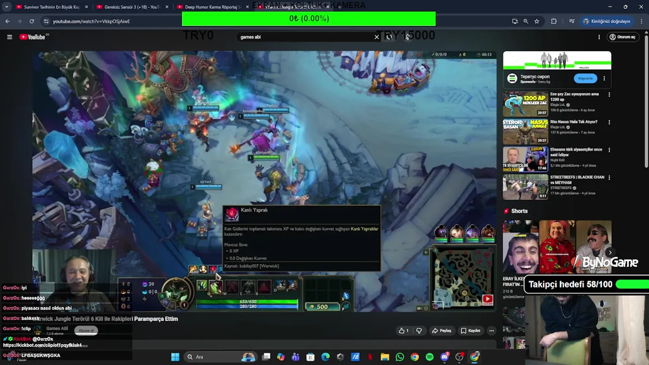Open options menu for the Тератус сироп ad
This screenshot has width=649, height=365.
tap(604, 79)
